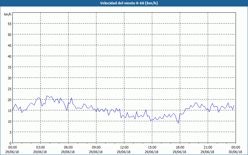Click the wind speed minimum dip before 18:00
Screen dimensions: 248x155
pyautogui.click(x=179, y=123)
